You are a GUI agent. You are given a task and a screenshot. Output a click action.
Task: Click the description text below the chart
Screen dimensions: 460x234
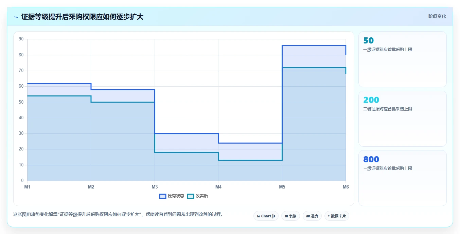click(x=118, y=215)
